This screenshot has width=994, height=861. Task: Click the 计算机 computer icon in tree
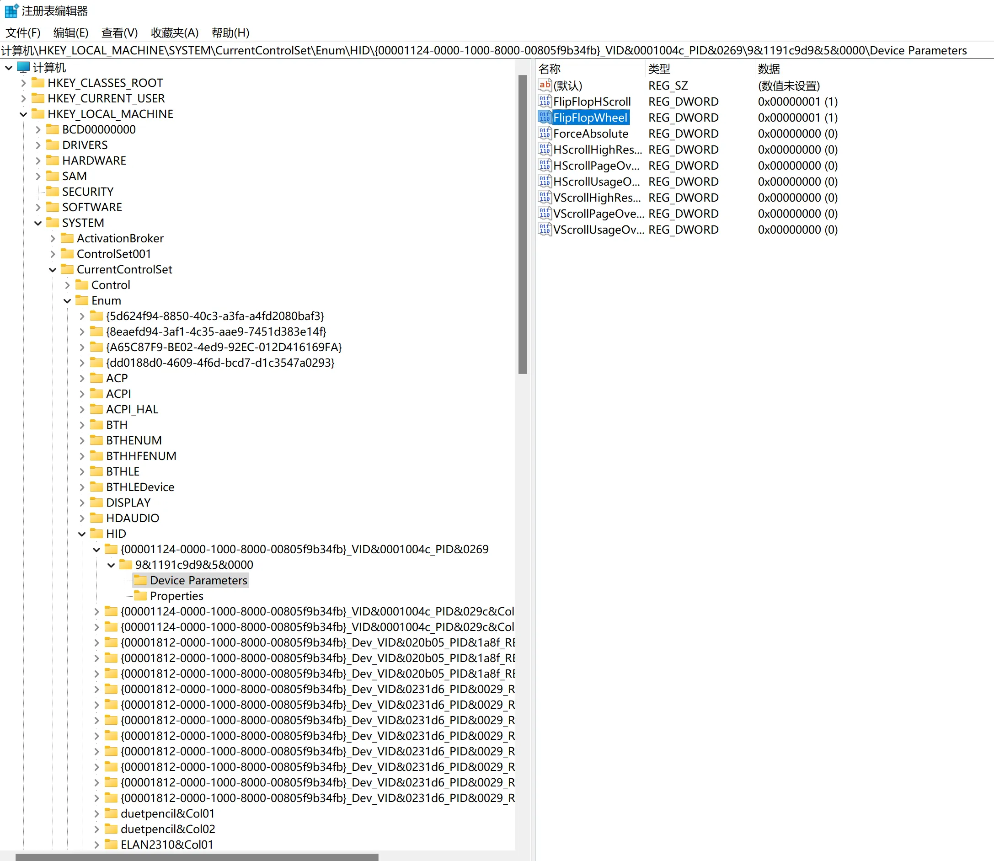click(23, 67)
